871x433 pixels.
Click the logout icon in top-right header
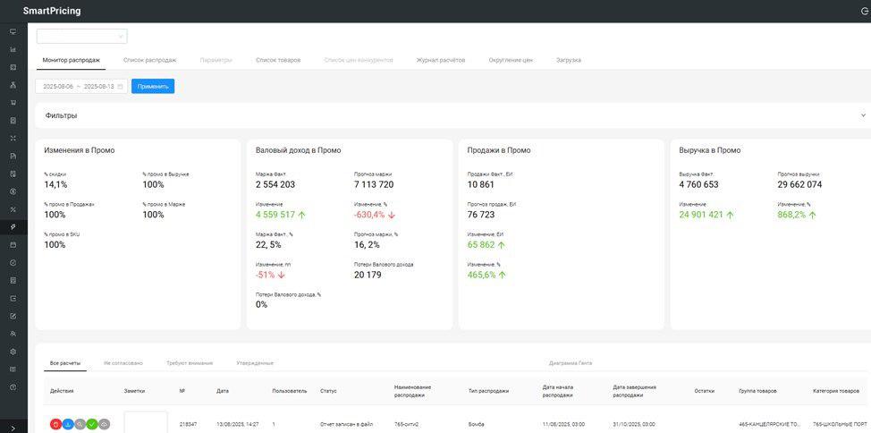pyautogui.click(x=864, y=12)
